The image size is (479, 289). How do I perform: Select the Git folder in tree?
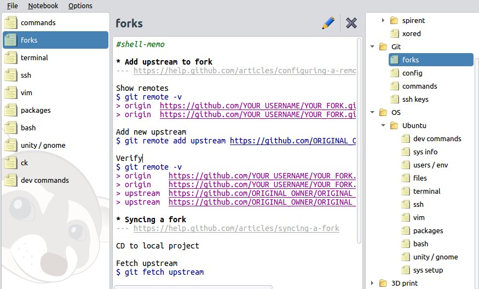click(390, 47)
